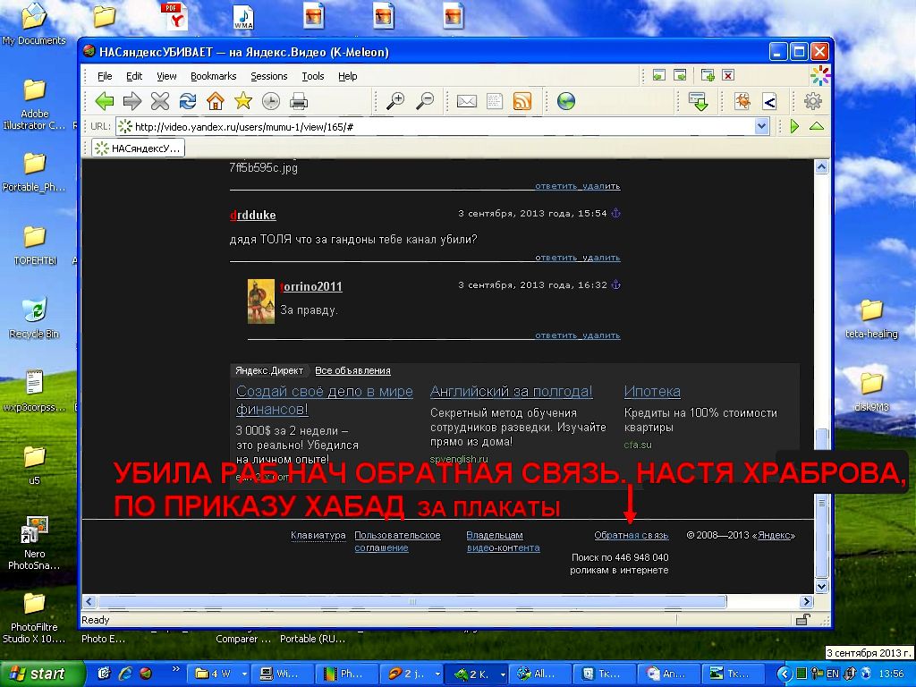916x687 pixels.
Task: Open drdduke user profile link
Action: click(253, 215)
